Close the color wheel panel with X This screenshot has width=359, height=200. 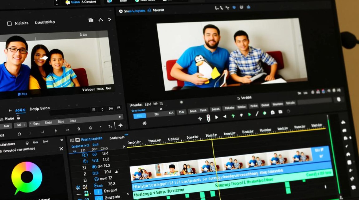click(x=61, y=149)
